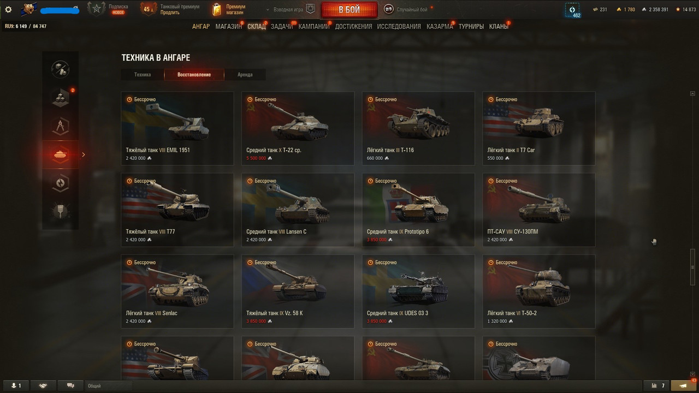Viewport: 699px width, 393px height.
Task: Open the КАЗАРМА menu item
Action: (440, 26)
